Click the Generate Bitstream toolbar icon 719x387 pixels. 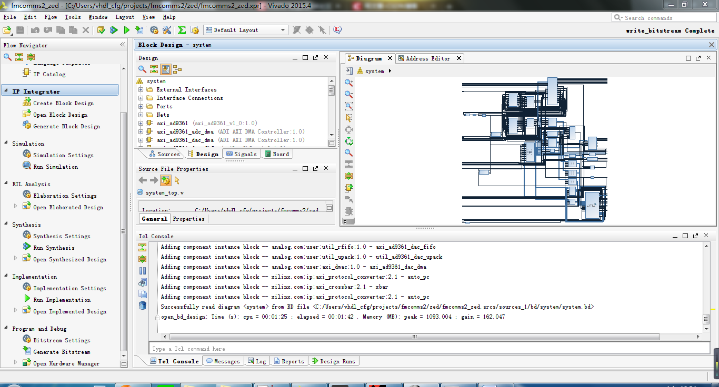tap(139, 30)
